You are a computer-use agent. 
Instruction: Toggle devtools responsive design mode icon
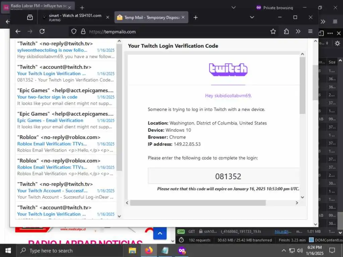321,33
